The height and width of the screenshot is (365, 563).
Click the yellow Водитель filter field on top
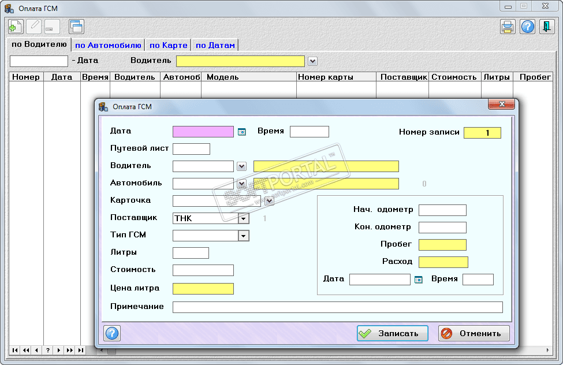(241, 61)
